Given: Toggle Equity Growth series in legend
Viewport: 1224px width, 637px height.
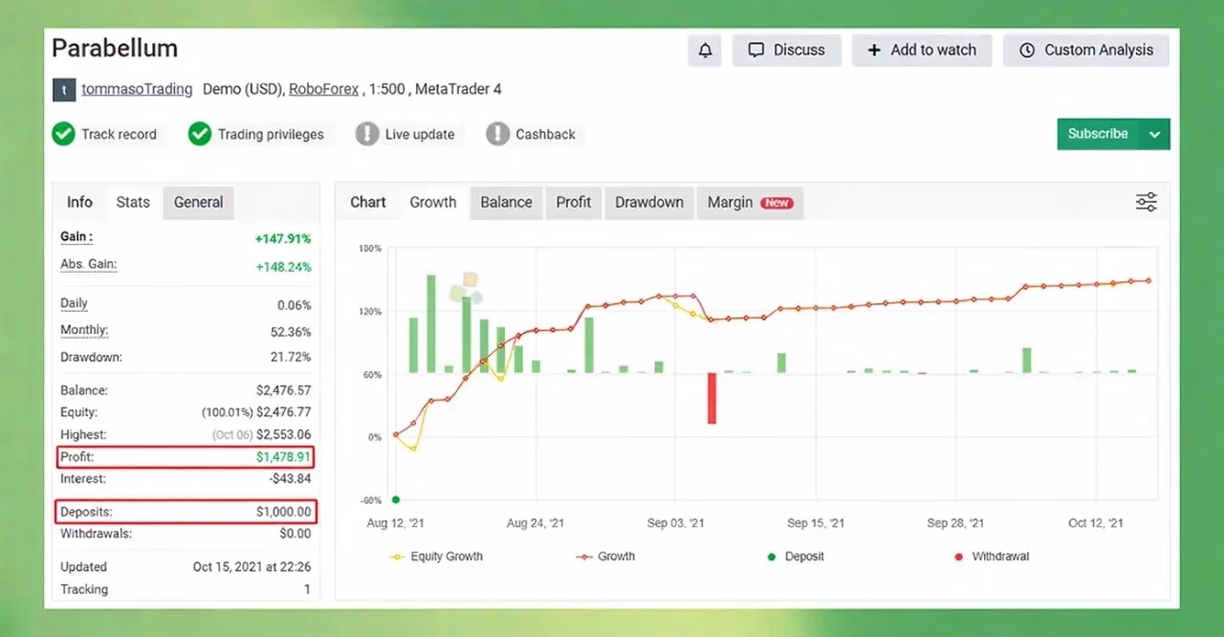Looking at the screenshot, I should click(436, 557).
